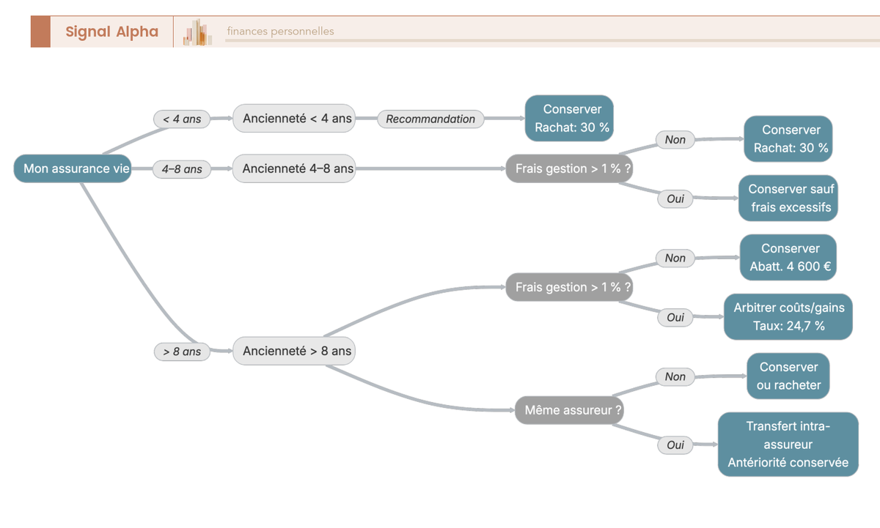Click the Oui label leading to Transfert intra-assureur
880x528 pixels.
675,445
